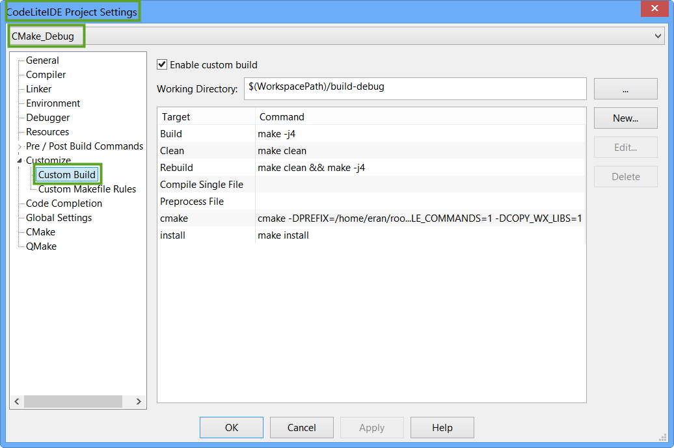Select Pre / Post Build Commands item
The image size is (674, 448).
[x=85, y=146]
